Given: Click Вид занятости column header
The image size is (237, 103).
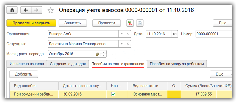Looking at the screenshot, I should point(148,86).
